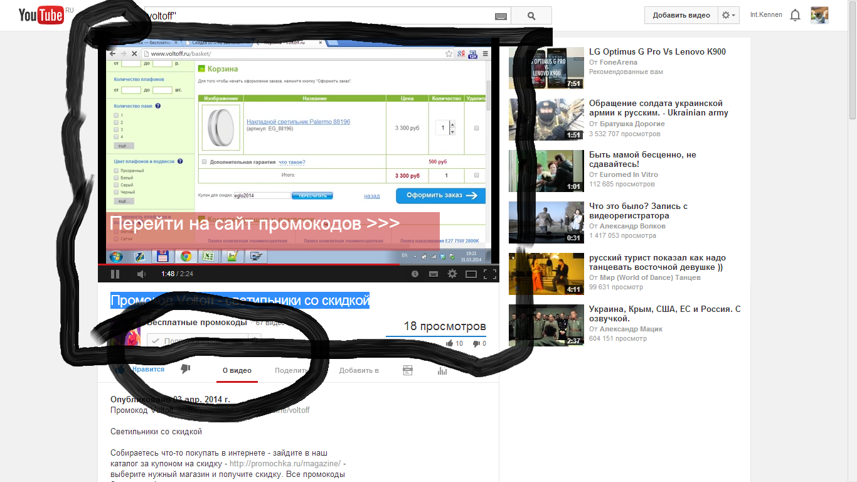Visit the Братушка Дорогие channel
Screen dimensions: 857x482
[x=632, y=124]
